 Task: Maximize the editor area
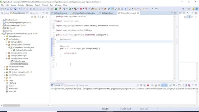pos(175,13)
